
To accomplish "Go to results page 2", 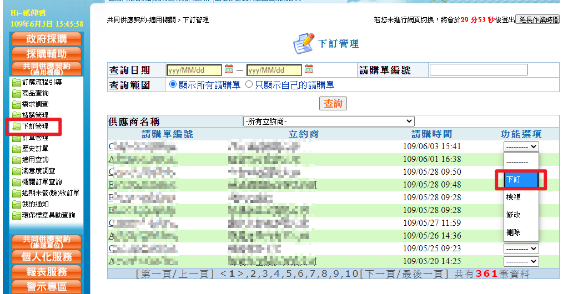I will click(x=253, y=274).
